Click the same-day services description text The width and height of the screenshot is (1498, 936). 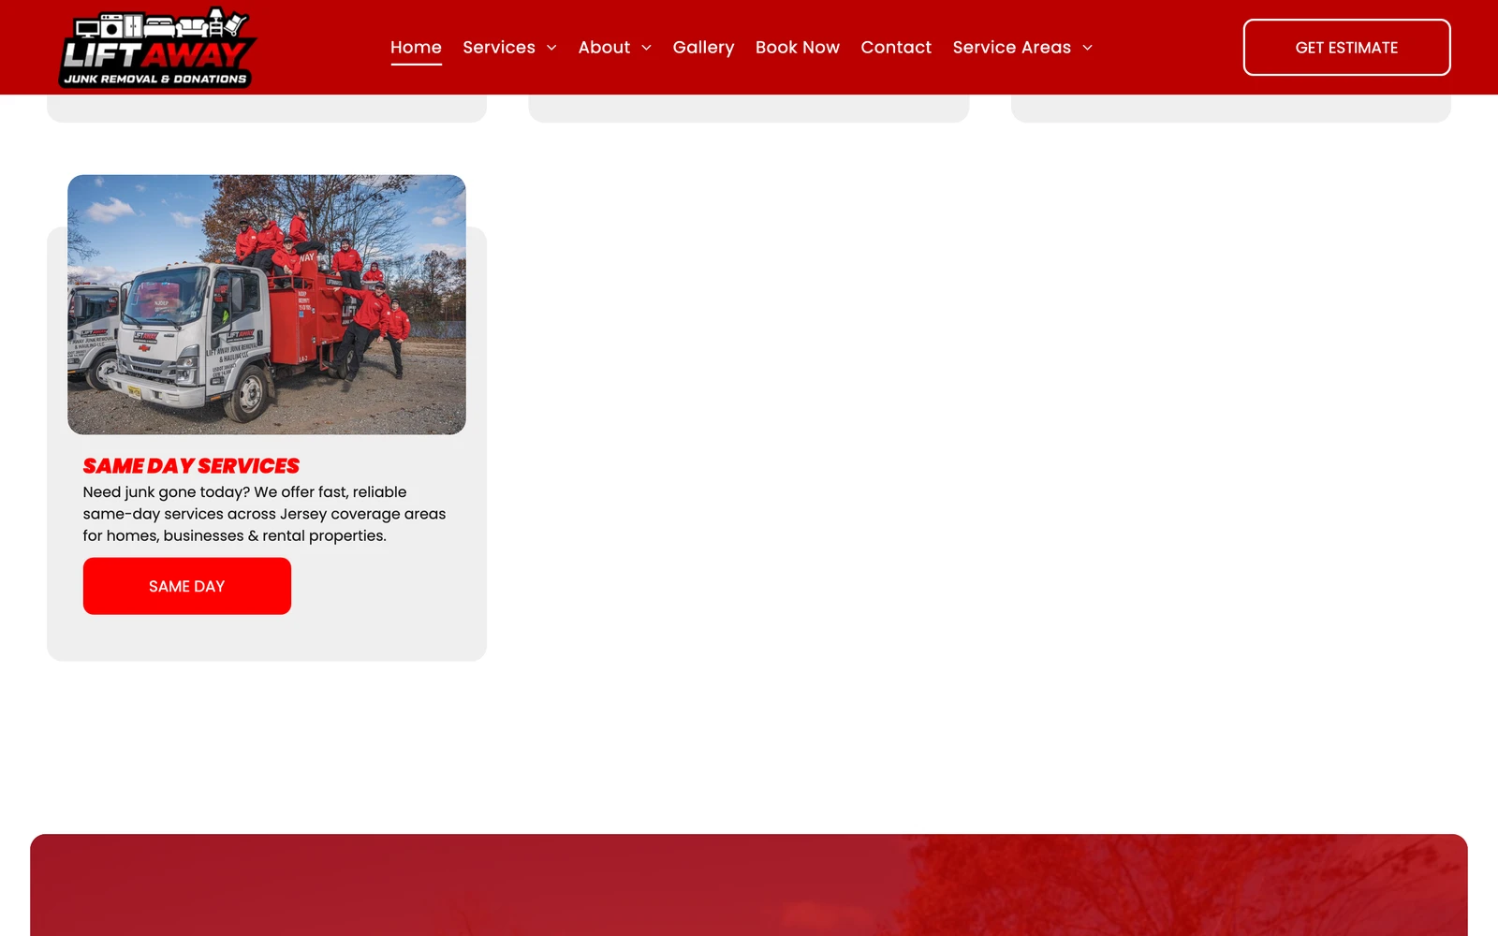click(x=264, y=514)
